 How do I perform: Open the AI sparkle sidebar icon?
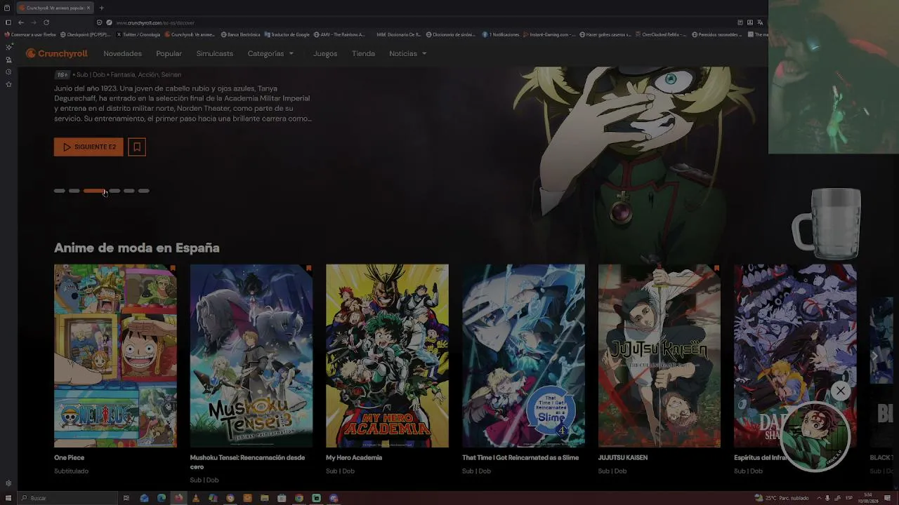8,47
